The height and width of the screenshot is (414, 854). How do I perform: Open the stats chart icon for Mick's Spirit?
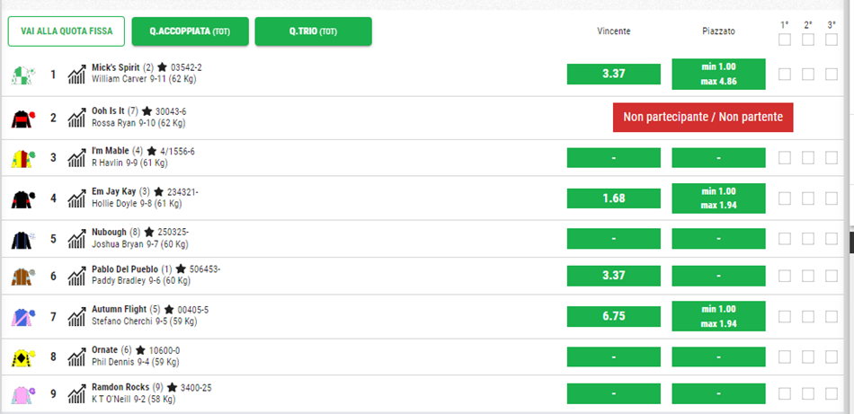76,74
